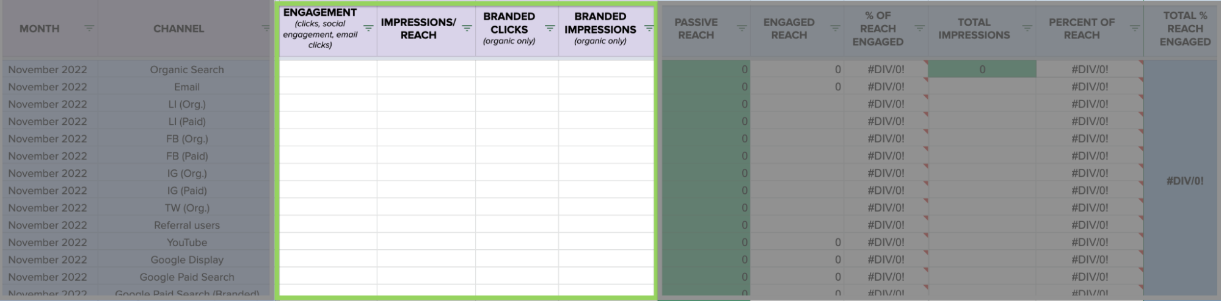1221x301 pixels.
Task: Select the Branded Clicks cell for Organic Search
Action: tap(517, 69)
